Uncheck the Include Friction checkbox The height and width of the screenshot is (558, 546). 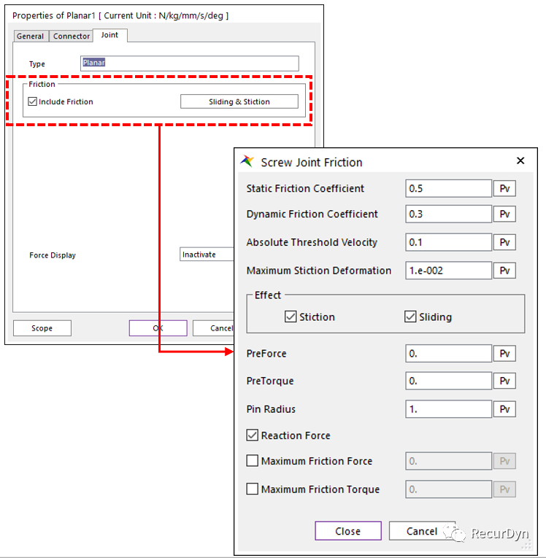(32, 102)
